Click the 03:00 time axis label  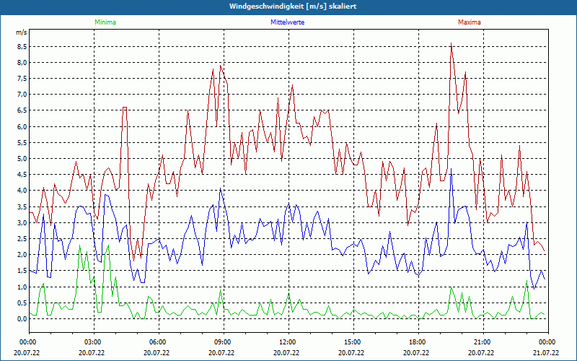[94, 342]
